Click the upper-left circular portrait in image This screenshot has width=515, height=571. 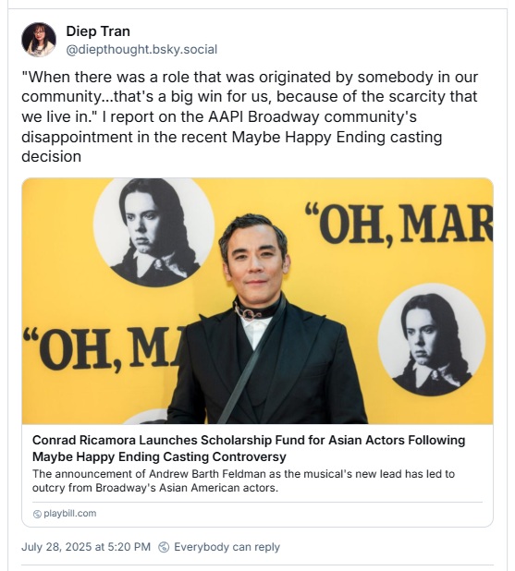(x=153, y=232)
